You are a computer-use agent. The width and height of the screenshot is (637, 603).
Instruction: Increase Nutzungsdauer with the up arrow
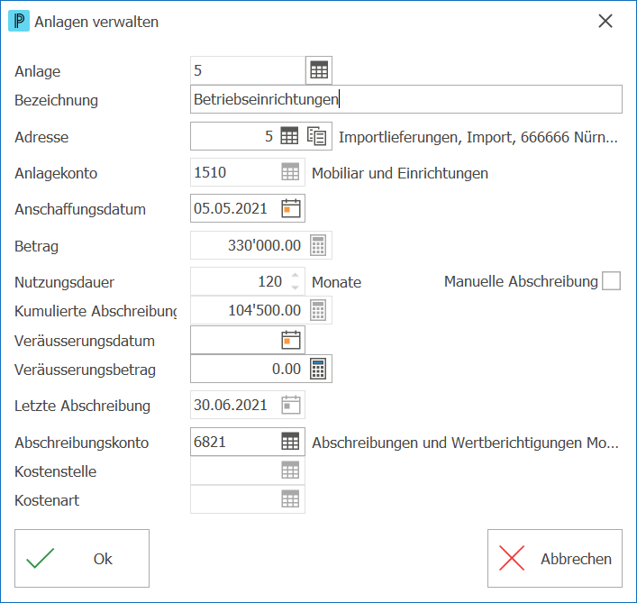click(296, 276)
